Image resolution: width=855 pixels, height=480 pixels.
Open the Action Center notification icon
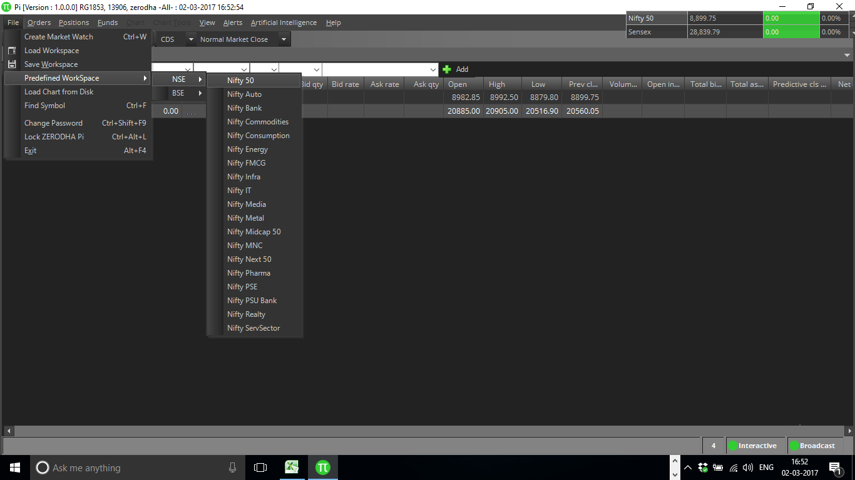[835, 467]
